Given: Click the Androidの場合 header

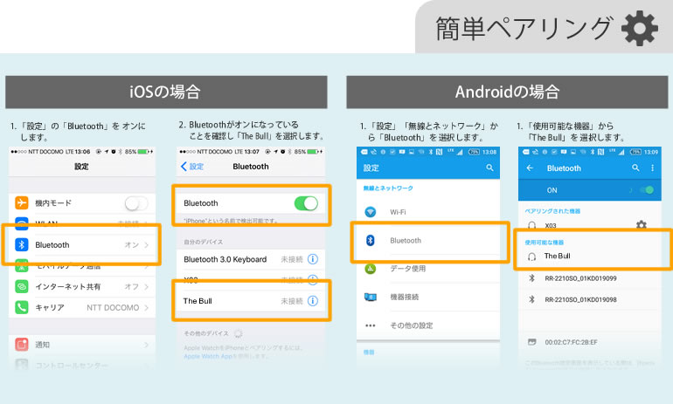Looking at the screenshot, I should (507, 92).
